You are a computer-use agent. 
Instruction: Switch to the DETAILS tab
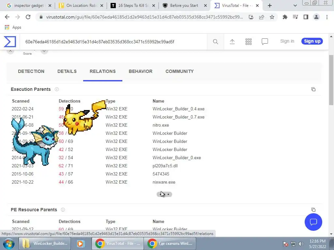click(67, 71)
